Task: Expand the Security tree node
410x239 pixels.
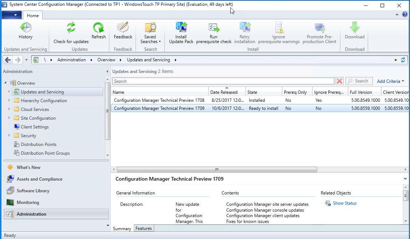Action: 9,136
